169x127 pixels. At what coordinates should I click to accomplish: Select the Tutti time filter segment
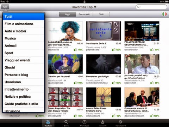101,14
